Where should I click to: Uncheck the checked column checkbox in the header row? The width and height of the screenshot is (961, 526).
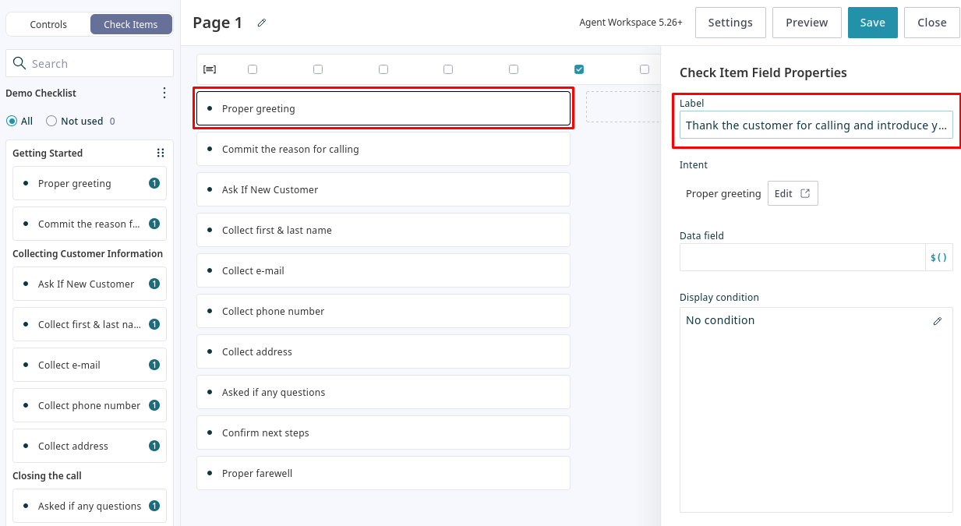(x=579, y=69)
